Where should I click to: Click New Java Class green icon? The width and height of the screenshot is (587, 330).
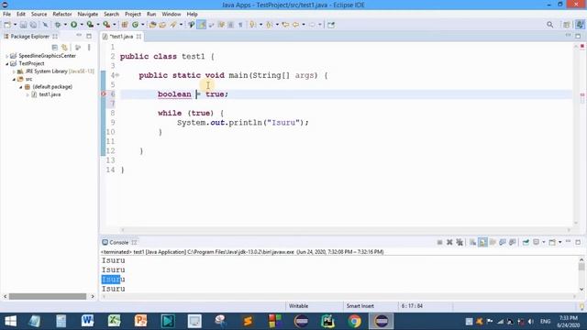[135, 25]
